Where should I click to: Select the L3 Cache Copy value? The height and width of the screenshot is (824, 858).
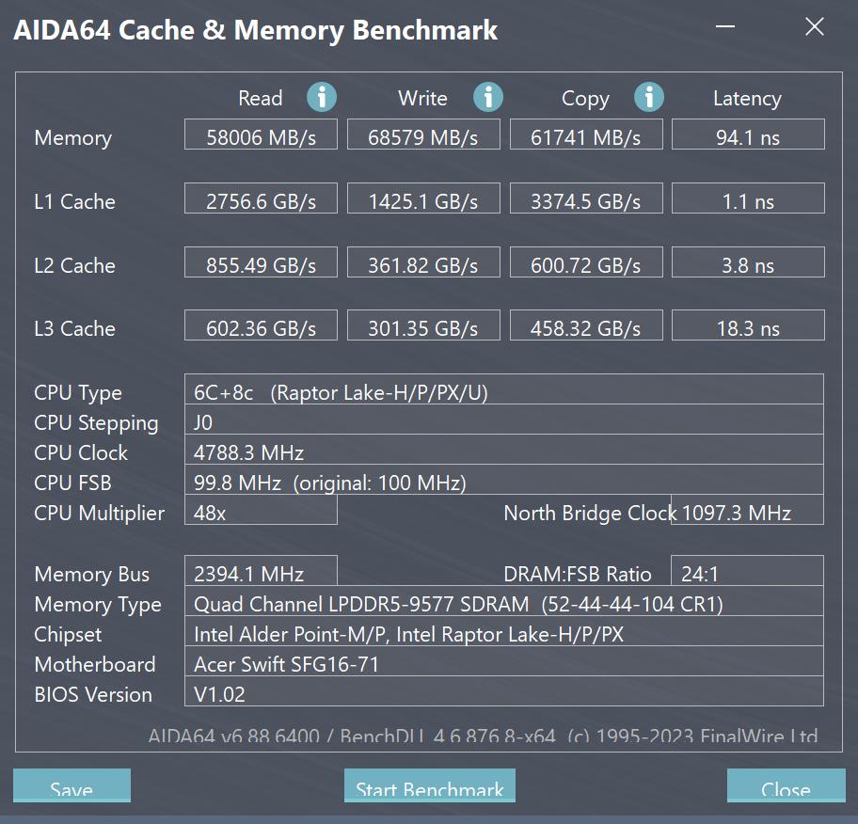[586, 326]
